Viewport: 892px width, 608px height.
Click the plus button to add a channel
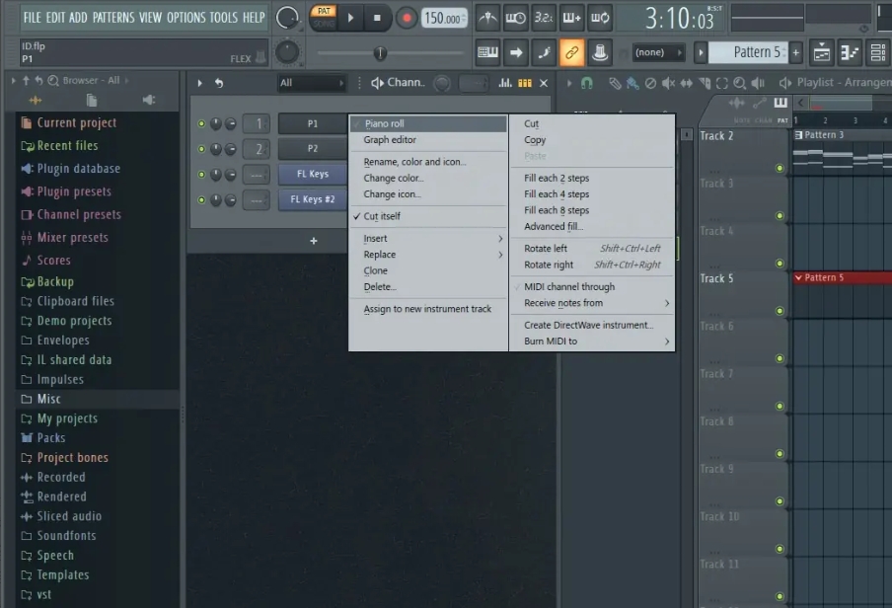(x=314, y=240)
